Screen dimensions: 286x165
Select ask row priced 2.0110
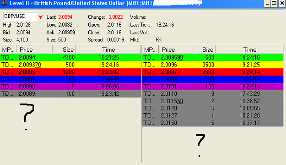tap(213, 94)
